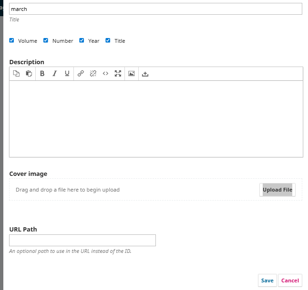
Task: Uncheck the Title checkbox
Action: 108,40
